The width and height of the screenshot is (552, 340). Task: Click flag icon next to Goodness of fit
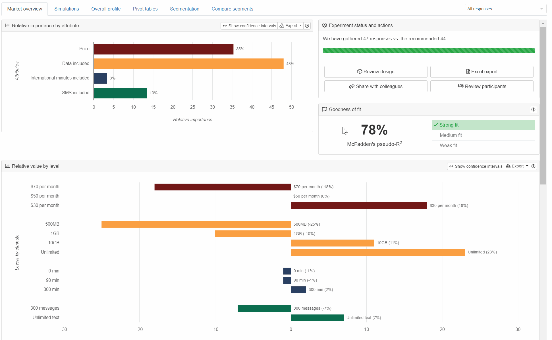click(324, 109)
